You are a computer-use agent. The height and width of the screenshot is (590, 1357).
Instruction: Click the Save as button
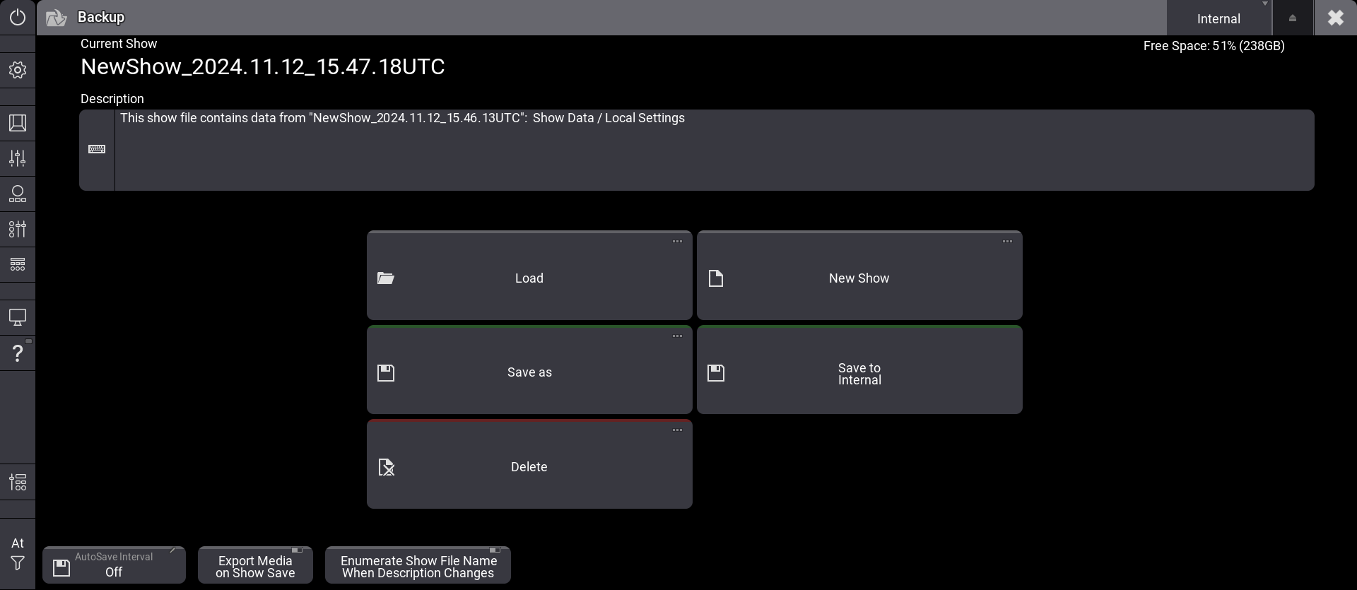pos(529,372)
